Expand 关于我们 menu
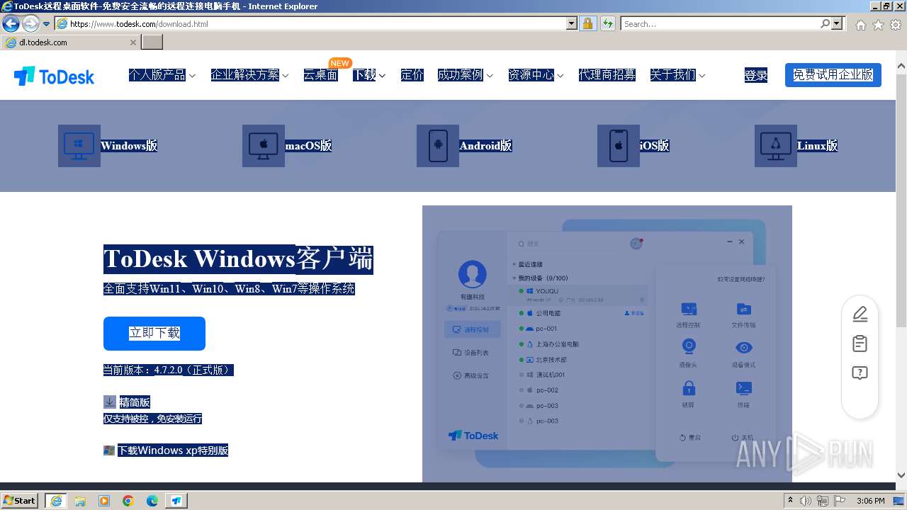The image size is (907, 510). (678, 75)
